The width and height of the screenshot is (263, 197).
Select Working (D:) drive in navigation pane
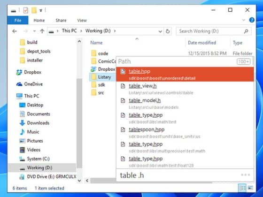tap(42, 168)
